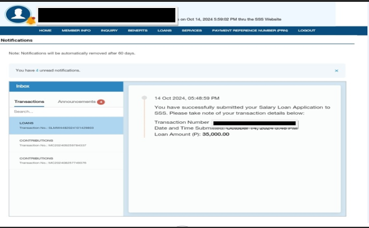Click the Notifications page heading
The image size is (369, 228).
(17, 40)
